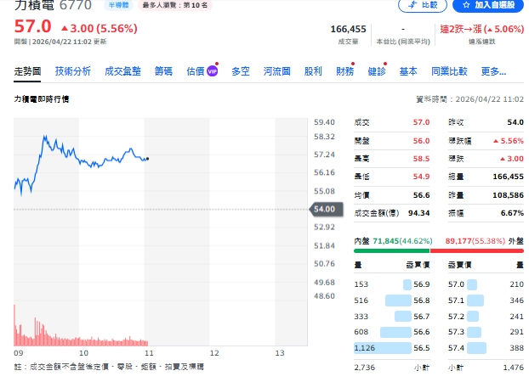Click the 54.00 previous close price marker
This screenshot has width=529, height=382.
326,209
